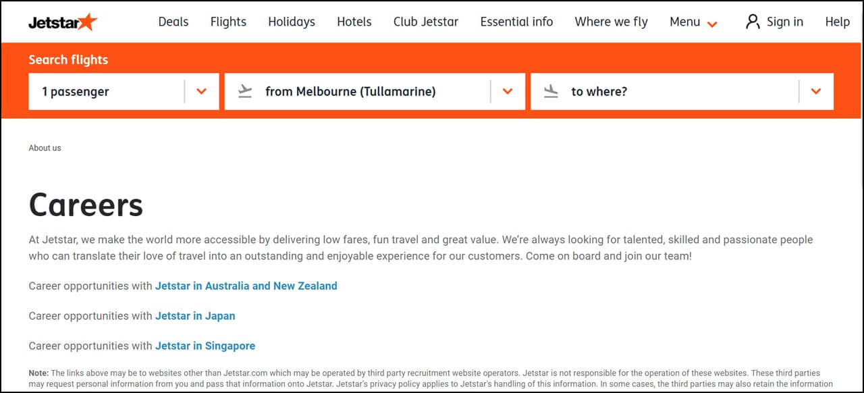Image resolution: width=864 pixels, height=393 pixels.
Task: Click the 'from Melbourne (Tullamarine)' field
Action: [375, 91]
